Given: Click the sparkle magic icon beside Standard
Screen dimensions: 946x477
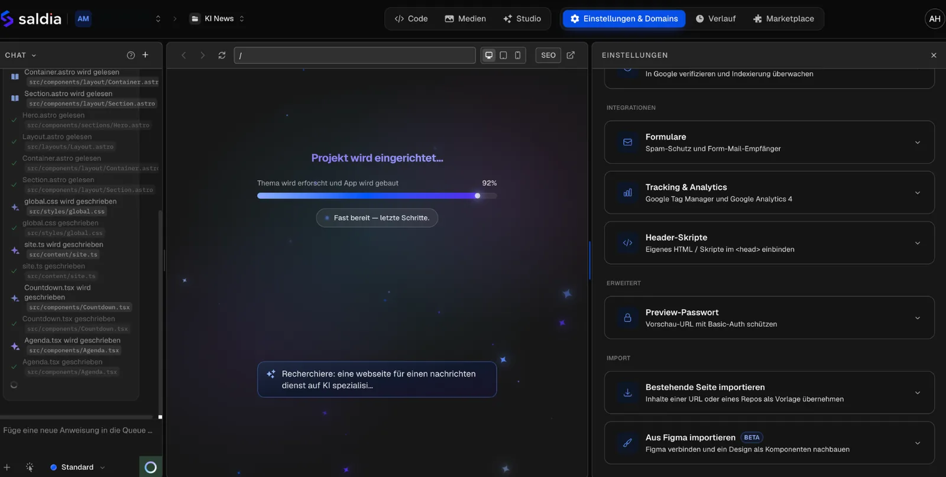Looking at the screenshot, I should pyautogui.click(x=30, y=467).
